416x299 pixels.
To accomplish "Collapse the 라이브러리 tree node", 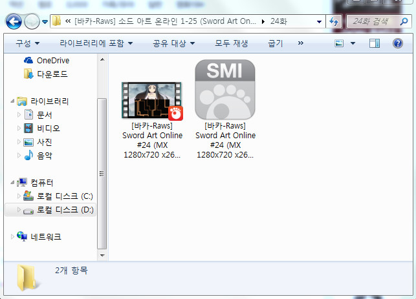I will (x=12, y=101).
